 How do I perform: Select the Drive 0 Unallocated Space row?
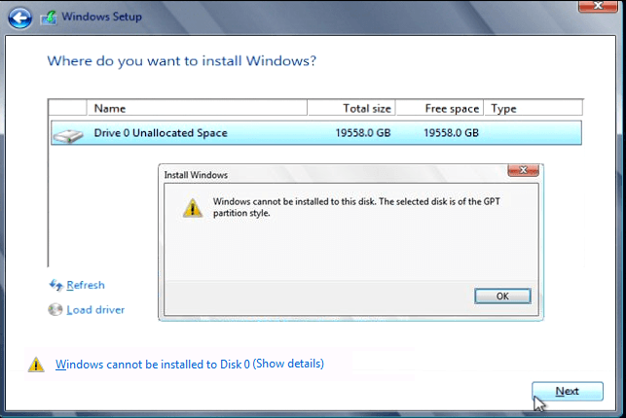(243, 132)
